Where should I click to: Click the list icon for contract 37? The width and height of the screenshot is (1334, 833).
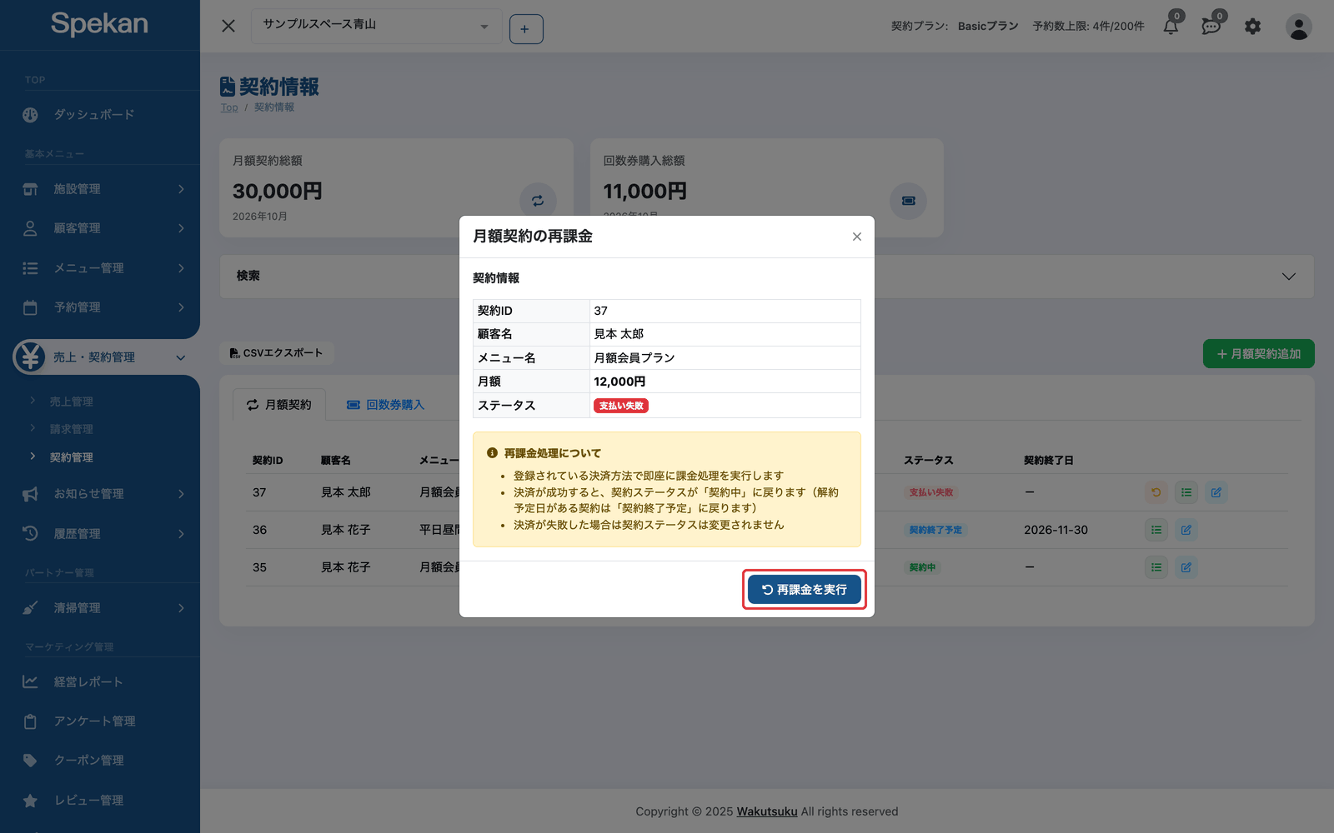click(1186, 492)
